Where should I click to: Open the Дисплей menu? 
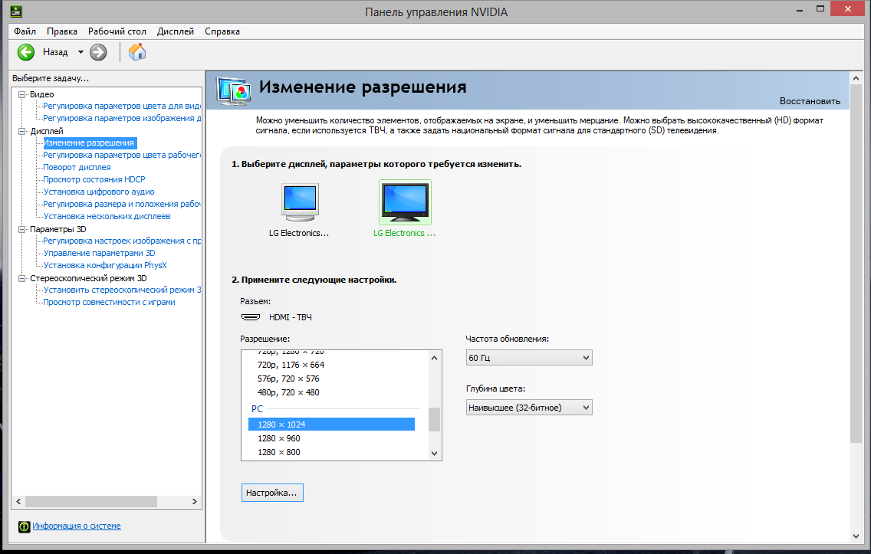(x=175, y=31)
